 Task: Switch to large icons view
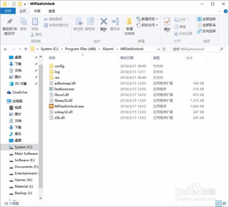(x=225, y=204)
